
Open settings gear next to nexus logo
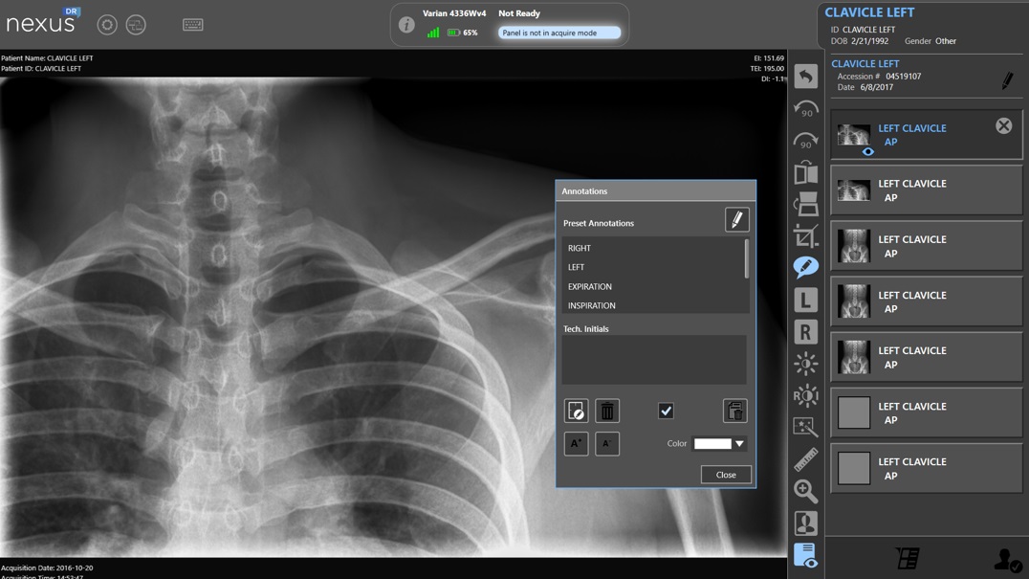[107, 25]
